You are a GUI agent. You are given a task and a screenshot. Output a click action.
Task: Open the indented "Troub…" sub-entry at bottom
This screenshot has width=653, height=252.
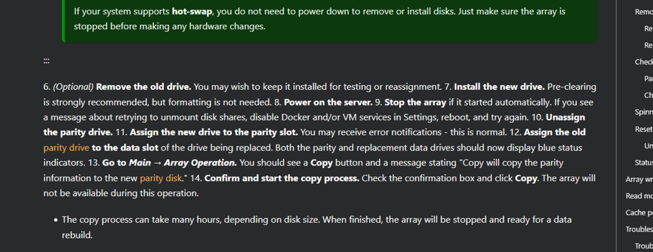(x=644, y=246)
